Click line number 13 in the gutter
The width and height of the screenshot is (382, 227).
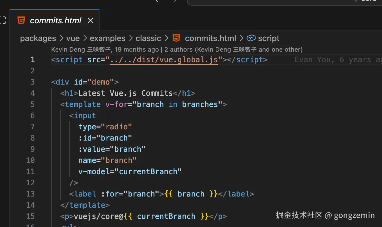click(x=31, y=194)
